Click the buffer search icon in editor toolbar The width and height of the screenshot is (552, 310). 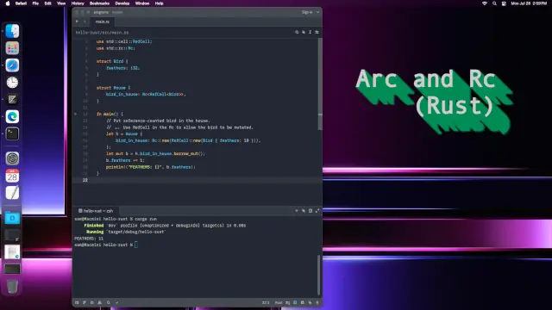[x=297, y=32]
